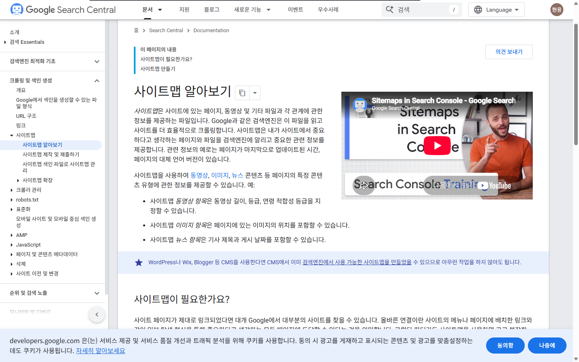This screenshot has height=362, width=579.
Task: Click the Search Central breadcrumb
Action: (x=166, y=31)
